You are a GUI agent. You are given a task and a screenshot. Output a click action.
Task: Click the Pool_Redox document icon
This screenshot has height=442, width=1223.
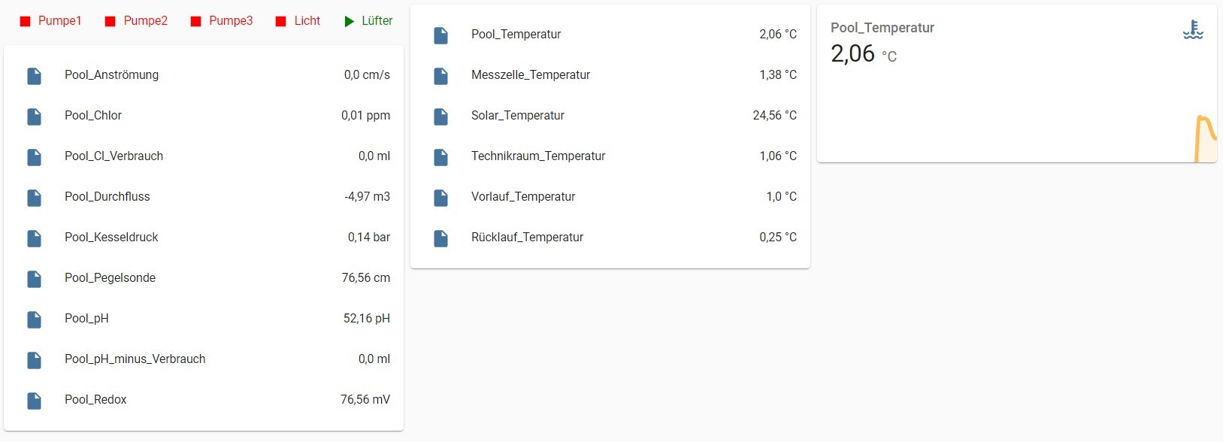(34, 400)
